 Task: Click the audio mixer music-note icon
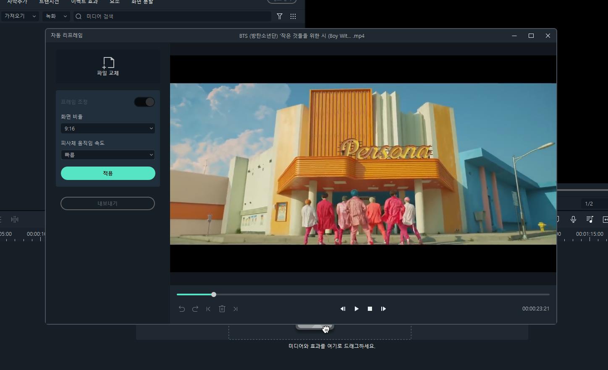(x=590, y=219)
